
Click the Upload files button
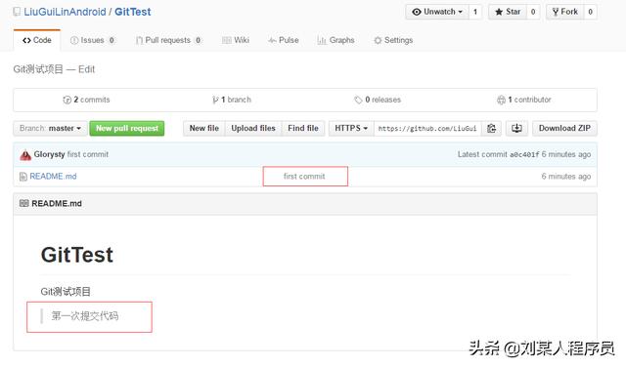tap(253, 128)
